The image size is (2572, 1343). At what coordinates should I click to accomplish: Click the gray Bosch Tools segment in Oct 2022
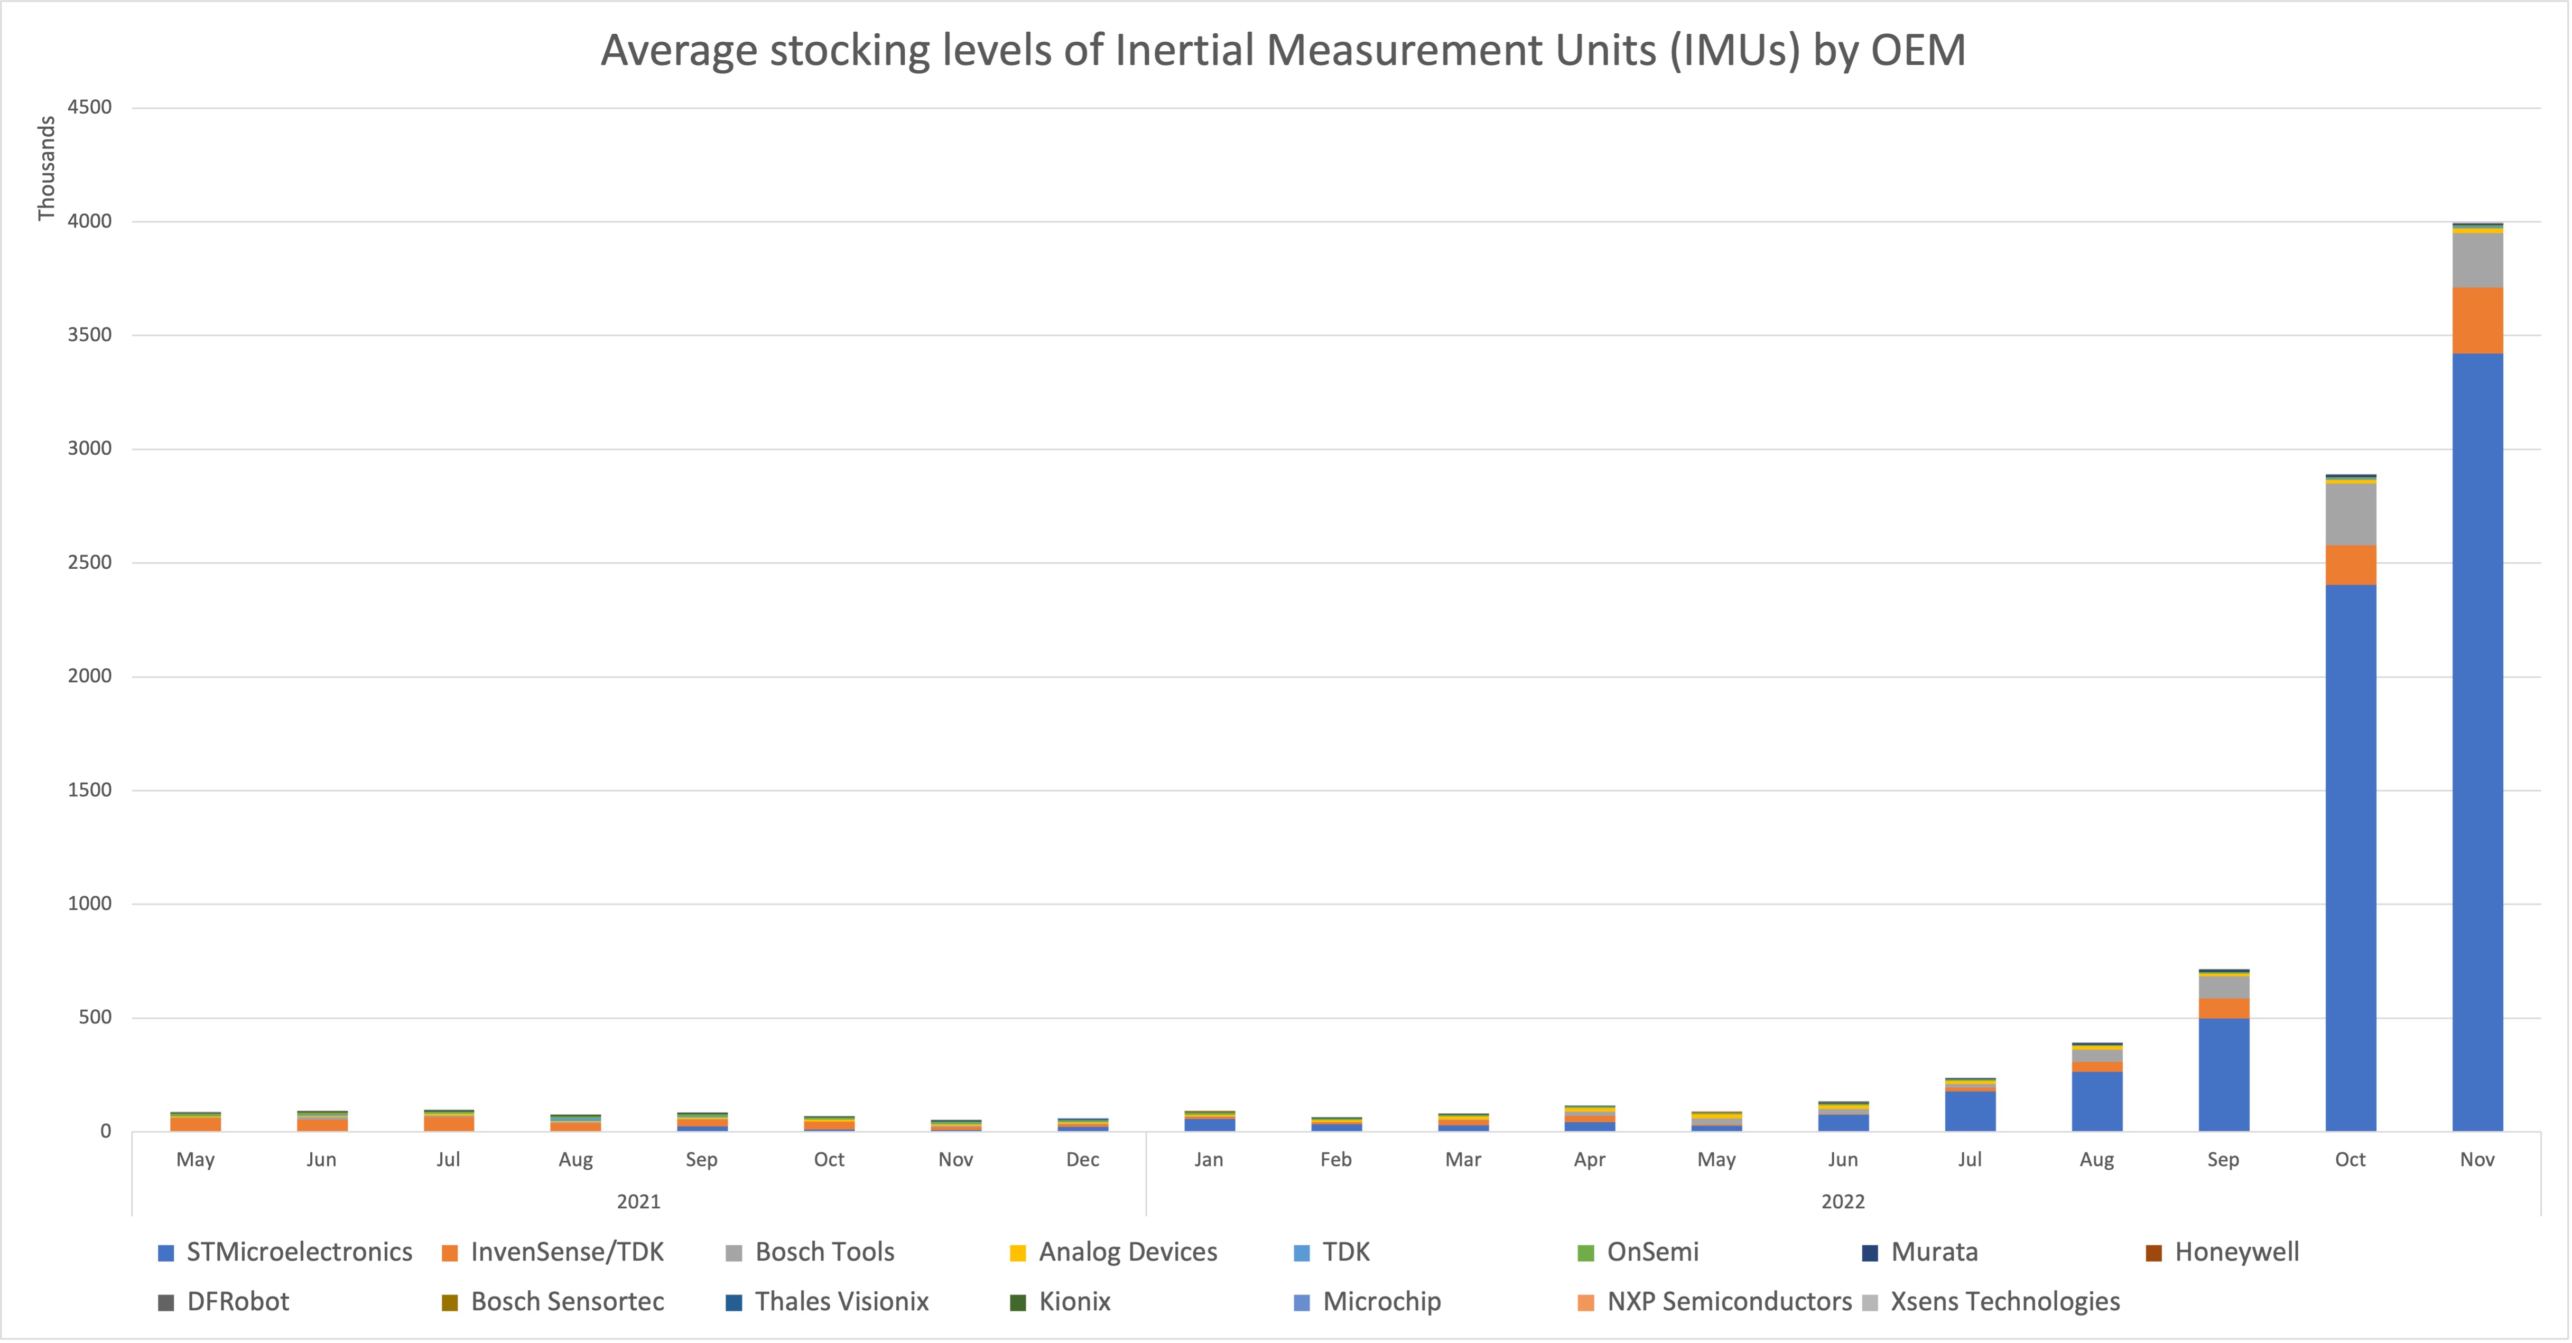(2351, 514)
